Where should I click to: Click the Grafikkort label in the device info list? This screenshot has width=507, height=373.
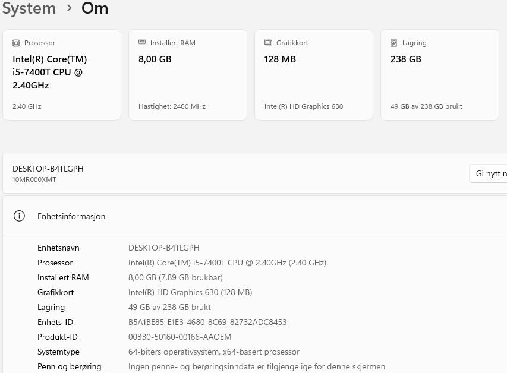click(x=56, y=292)
